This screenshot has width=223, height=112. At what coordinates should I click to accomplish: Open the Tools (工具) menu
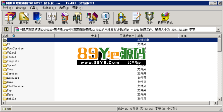34,8
